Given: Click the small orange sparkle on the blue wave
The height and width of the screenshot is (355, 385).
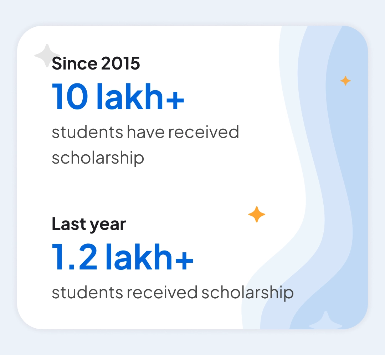Looking at the screenshot, I should [345, 81].
